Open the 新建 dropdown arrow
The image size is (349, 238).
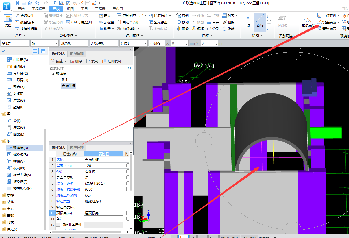point(66,61)
